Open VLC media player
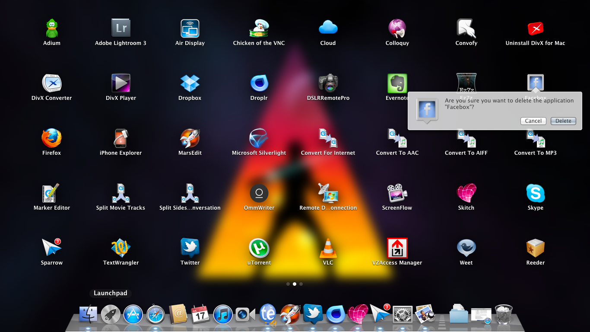Screen dimensions: 590x332 click(328, 248)
